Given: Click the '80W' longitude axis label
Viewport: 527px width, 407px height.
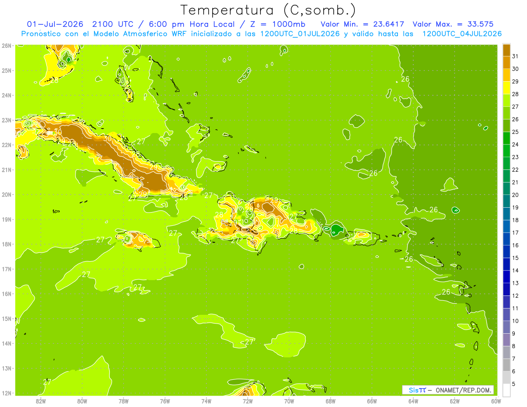Looking at the screenshot, I should tap(82, 401).
